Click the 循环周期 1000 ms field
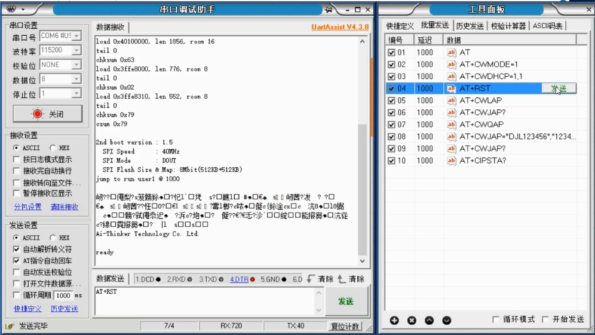The width and height of the screenshot is (595, 335). (x=63, y=295)
